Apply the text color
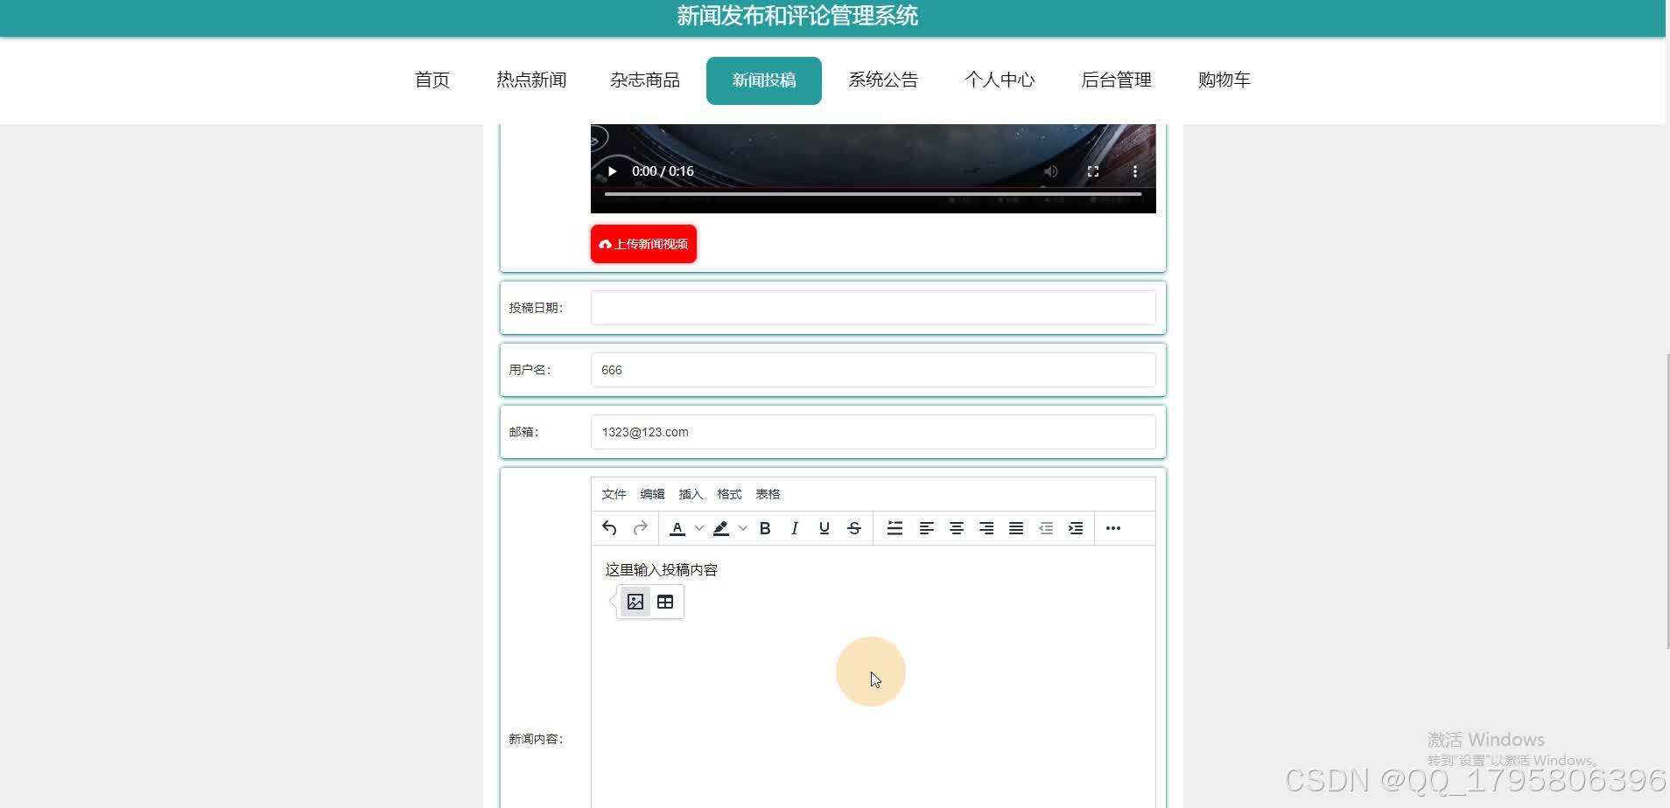The image size is (1670, 808). click(677, 528)
